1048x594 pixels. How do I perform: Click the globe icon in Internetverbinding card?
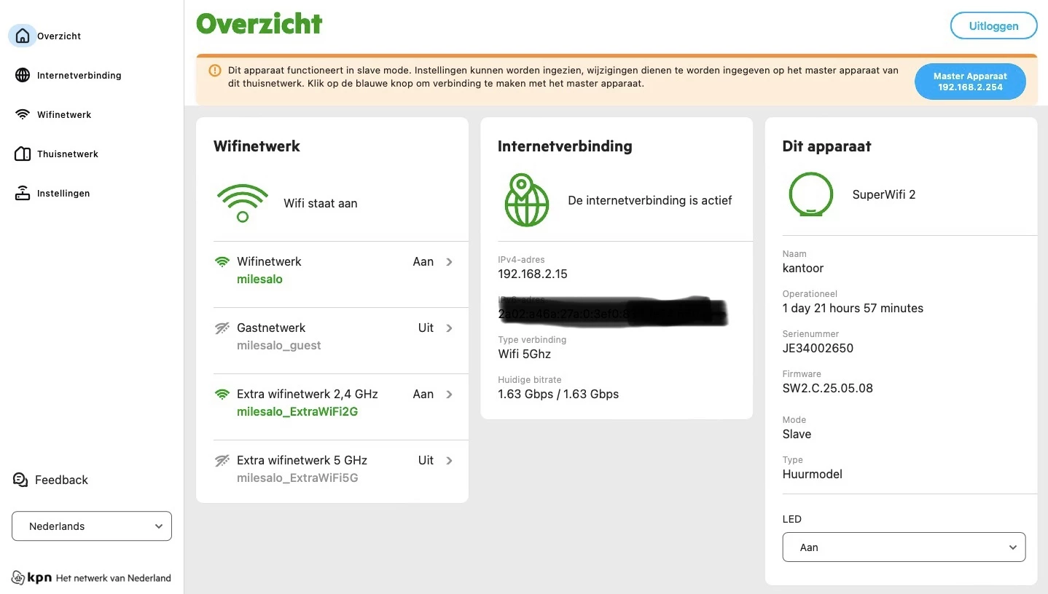(x=526, y=200)
